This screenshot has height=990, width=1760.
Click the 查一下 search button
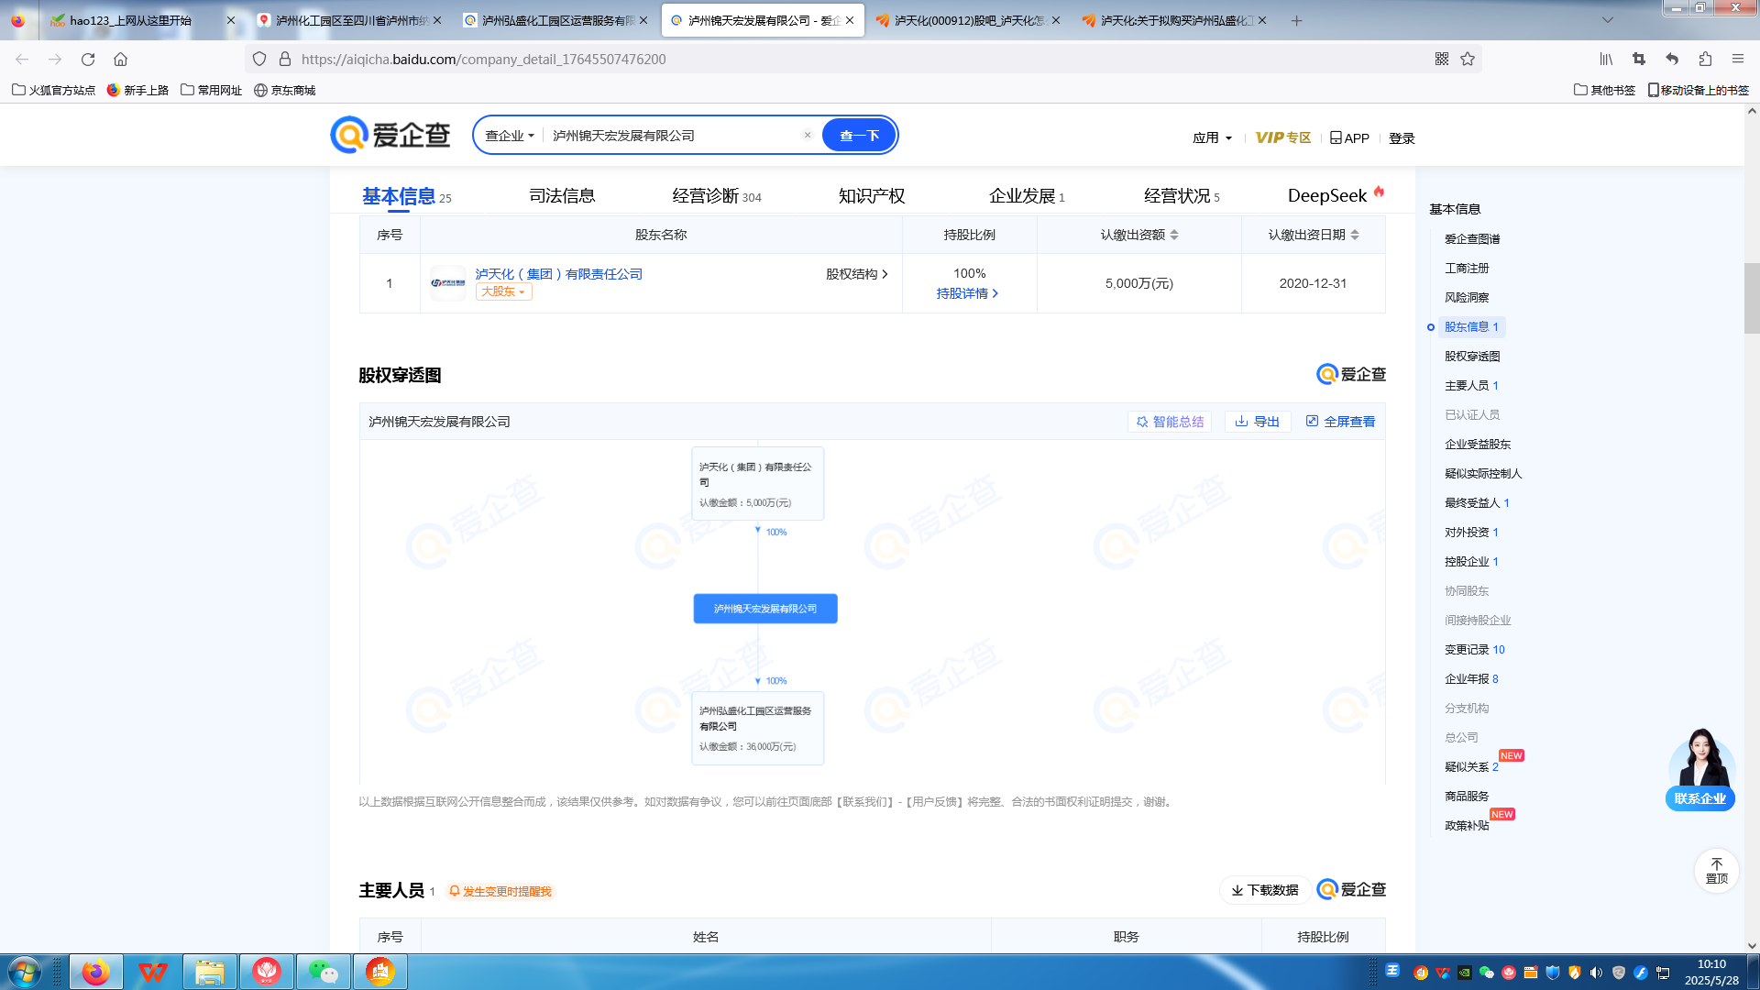(859, 136)
